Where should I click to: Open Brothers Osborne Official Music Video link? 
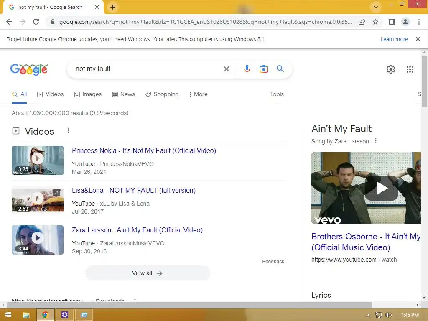coord(366,242)
